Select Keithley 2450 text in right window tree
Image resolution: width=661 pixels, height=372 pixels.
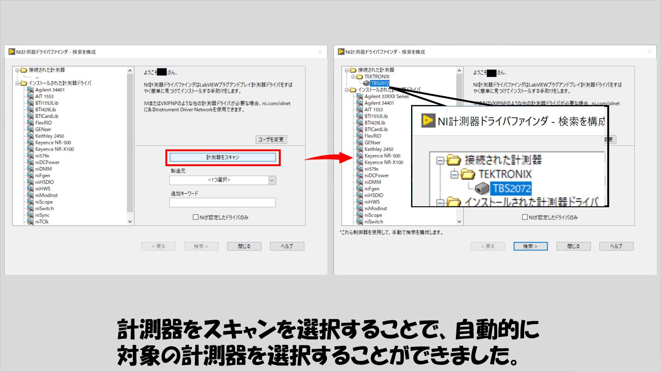(379, 149)
